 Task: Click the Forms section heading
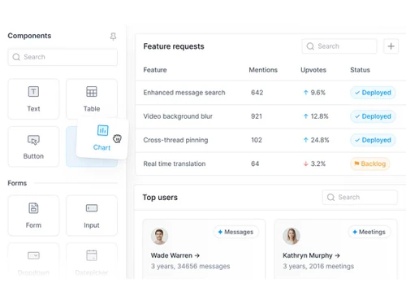17,183
